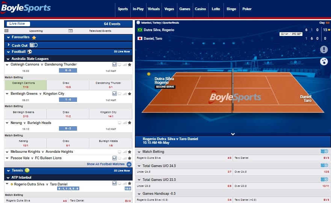Open stats icon for Oakleigh Cannons match
331x203 pixels.
114,64
